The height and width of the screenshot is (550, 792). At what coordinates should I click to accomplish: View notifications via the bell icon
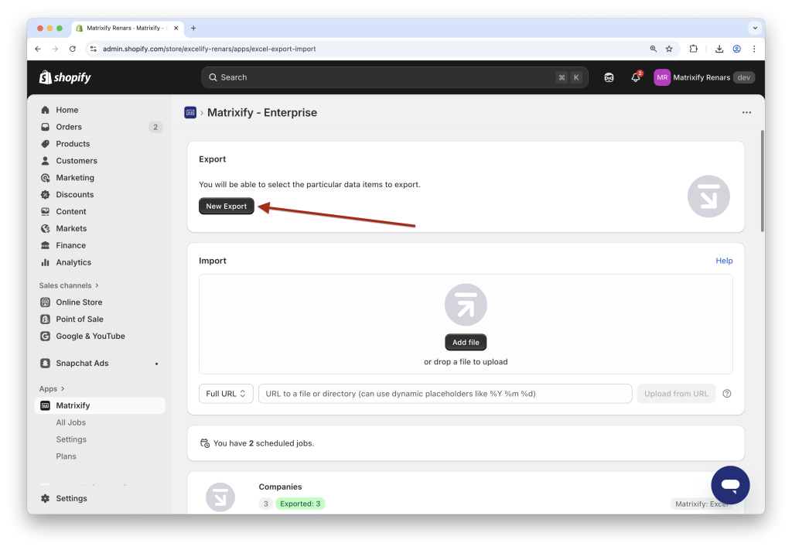click(x=634, y=77)
